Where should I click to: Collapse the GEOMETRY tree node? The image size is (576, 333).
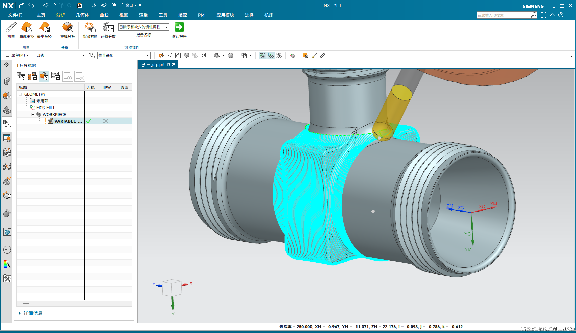coord(20,94)
